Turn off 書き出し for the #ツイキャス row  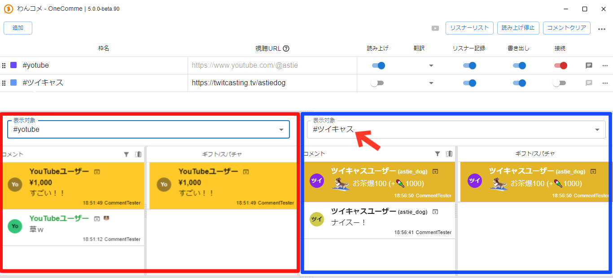pyautogui.click(x=519, y=83)
